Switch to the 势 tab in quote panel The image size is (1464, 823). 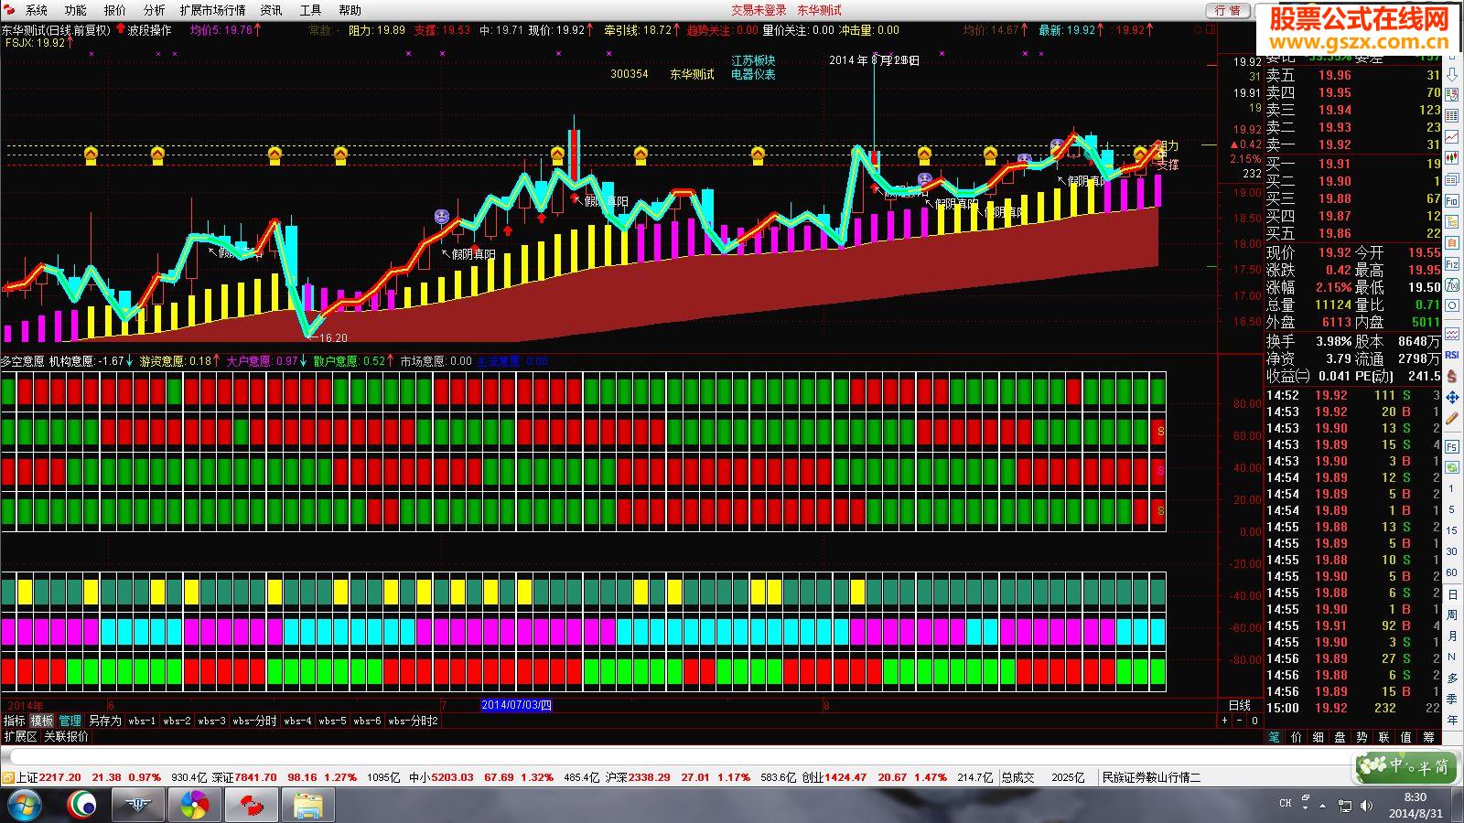coord(1362,737)
